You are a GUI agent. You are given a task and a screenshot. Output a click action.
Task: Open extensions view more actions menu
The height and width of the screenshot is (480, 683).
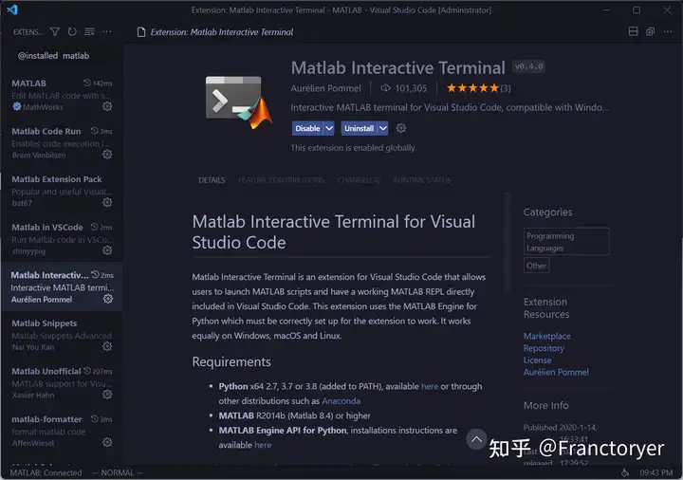pyautogui.click(x=106, y=32)
